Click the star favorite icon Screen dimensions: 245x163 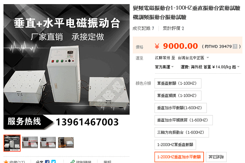click(6, 162)
